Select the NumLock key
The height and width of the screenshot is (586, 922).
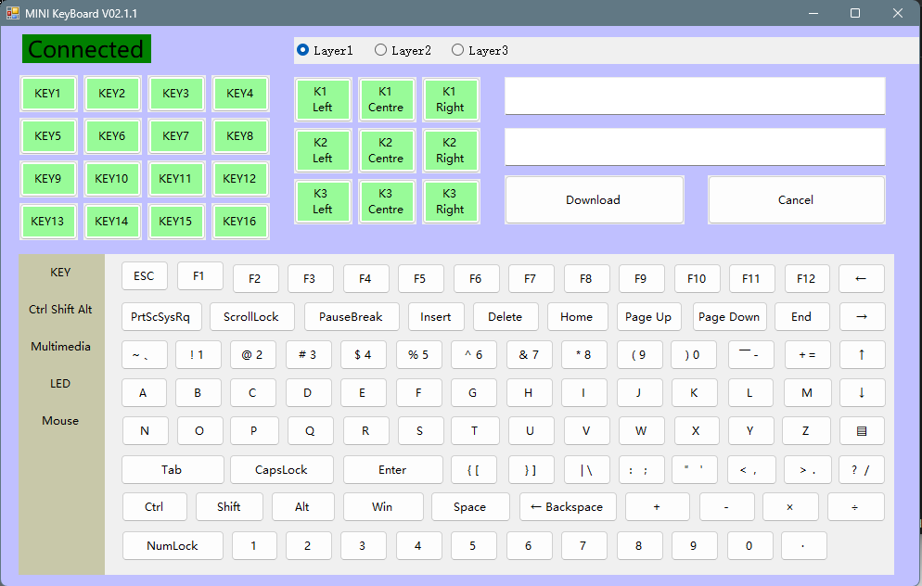pyautogui.click(x=172, y=545)
